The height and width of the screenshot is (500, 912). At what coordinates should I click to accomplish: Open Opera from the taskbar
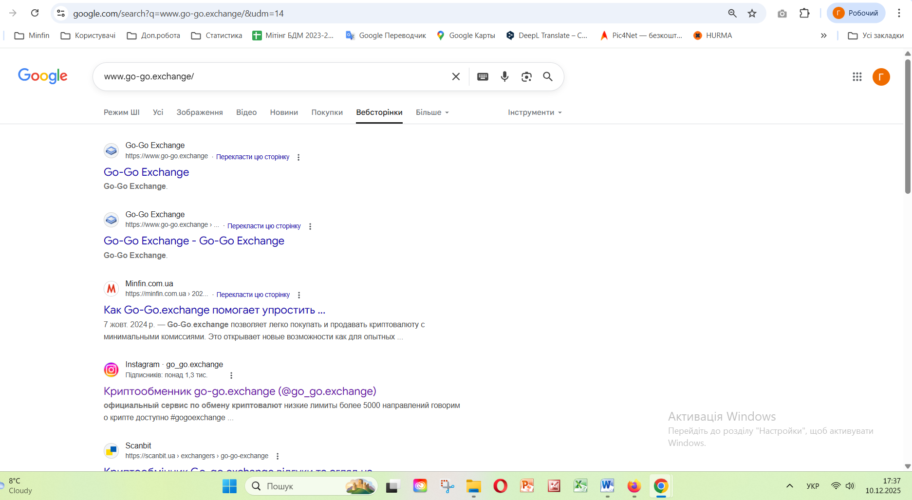pos(500,486)
